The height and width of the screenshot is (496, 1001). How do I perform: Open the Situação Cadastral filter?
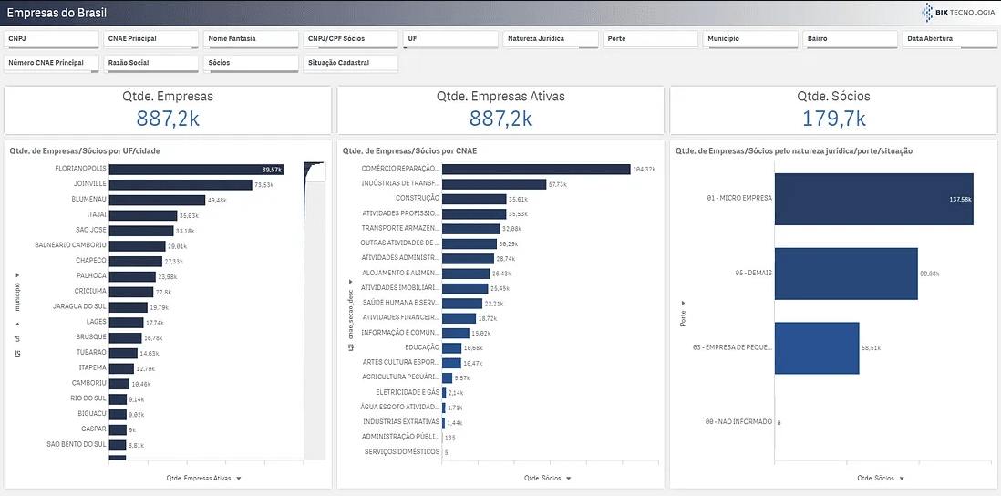tap(349, 63)
